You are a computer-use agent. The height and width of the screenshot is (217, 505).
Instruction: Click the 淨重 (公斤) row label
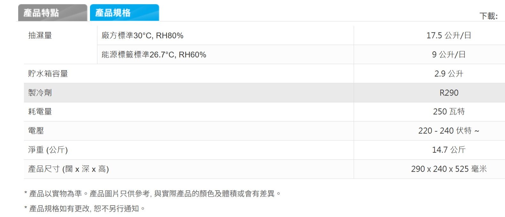(x=48, y=150)
